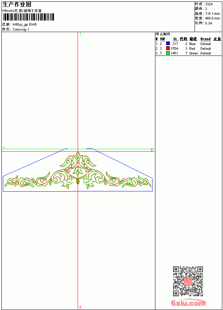Click the barcode under the studio name
Screen dimensions: 223x310
[28, 17]
